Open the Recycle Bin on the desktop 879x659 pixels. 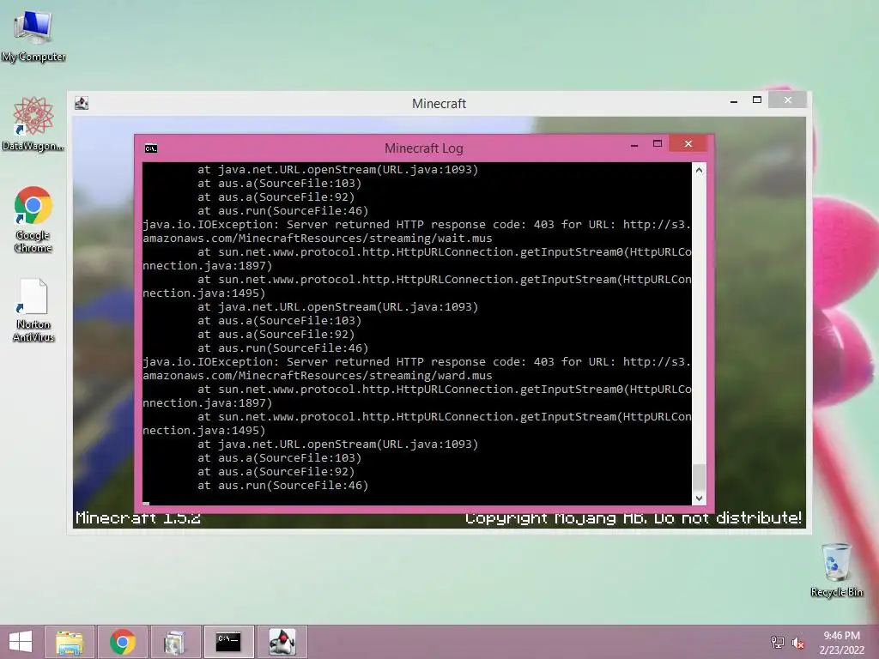836,570
